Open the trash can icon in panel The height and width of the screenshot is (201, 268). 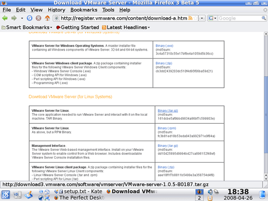(263, 195)
